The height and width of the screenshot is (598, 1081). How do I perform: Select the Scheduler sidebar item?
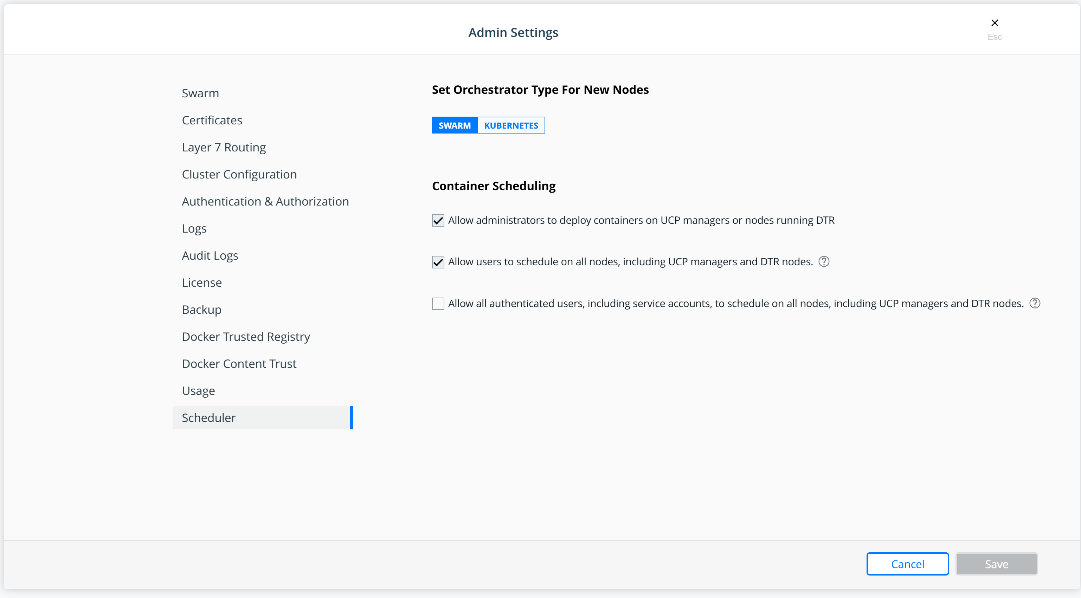click(x=208, y=418)
